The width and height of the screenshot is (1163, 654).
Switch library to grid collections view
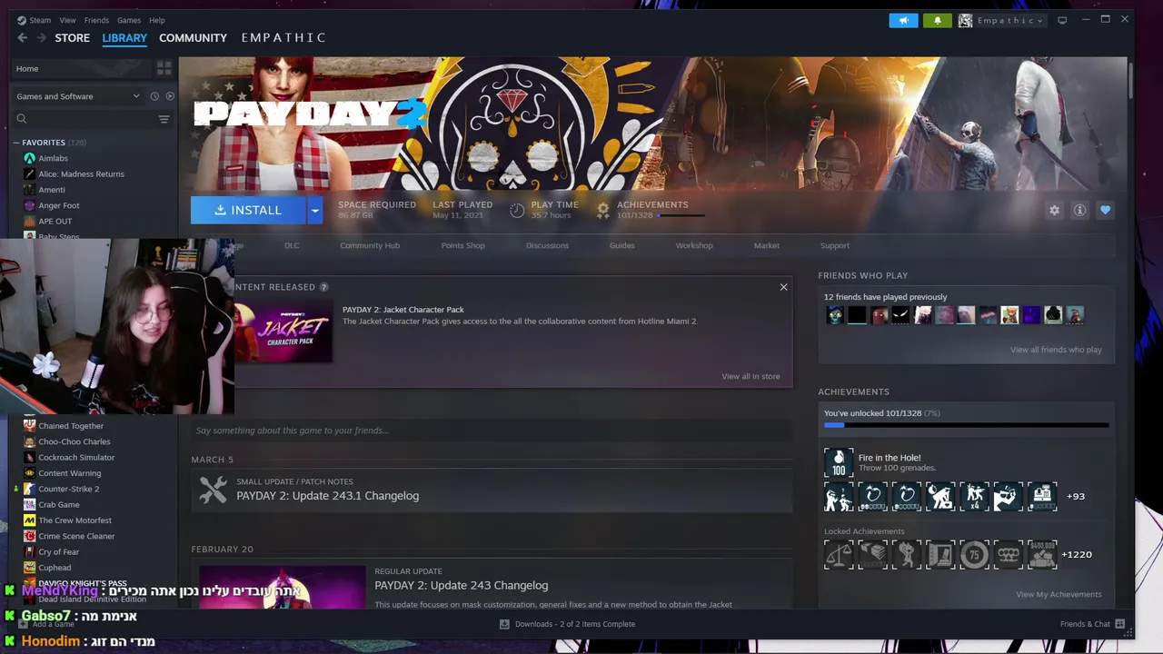[x=164, y=68]
